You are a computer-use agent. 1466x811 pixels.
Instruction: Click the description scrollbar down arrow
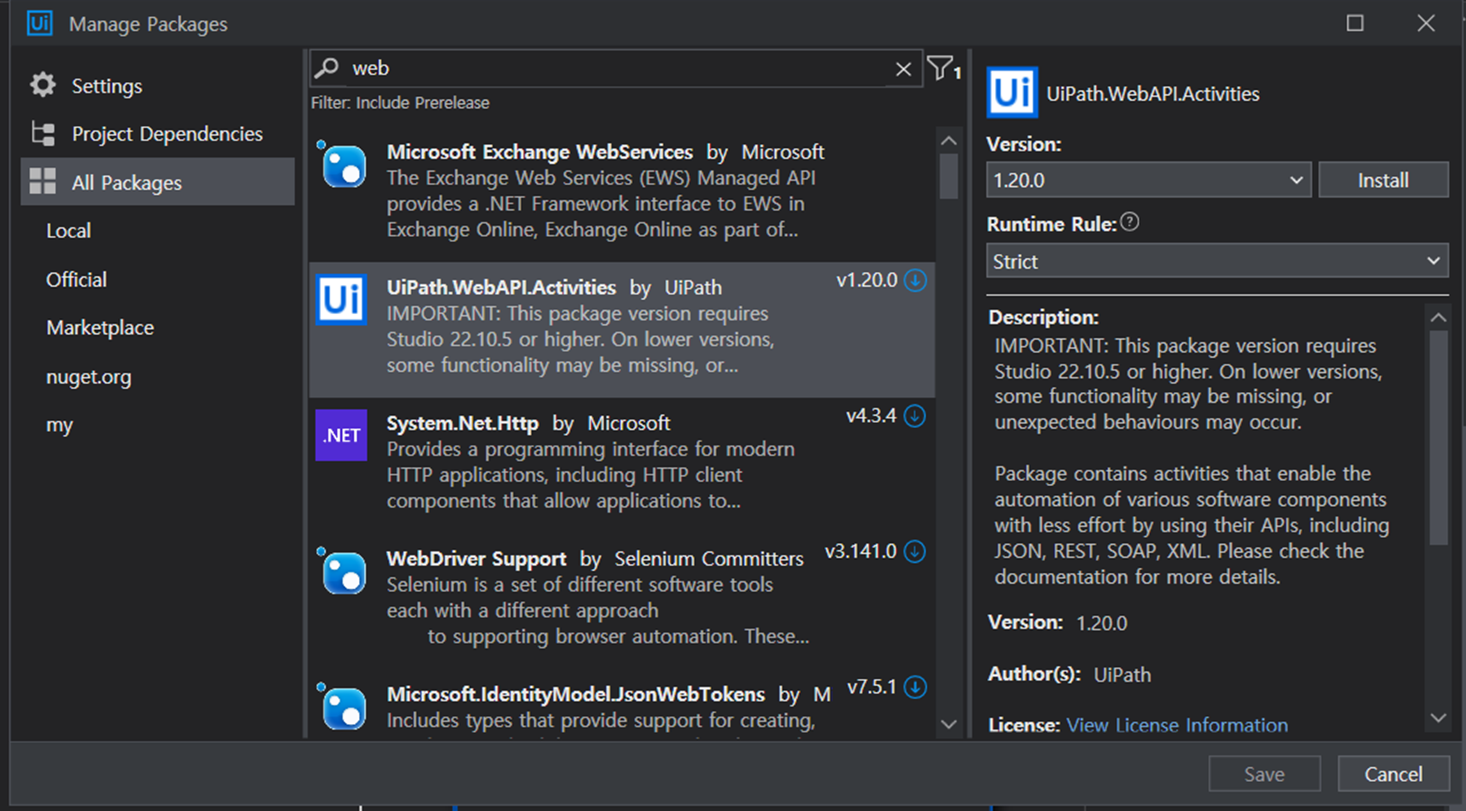click(x=1439, y=718)
